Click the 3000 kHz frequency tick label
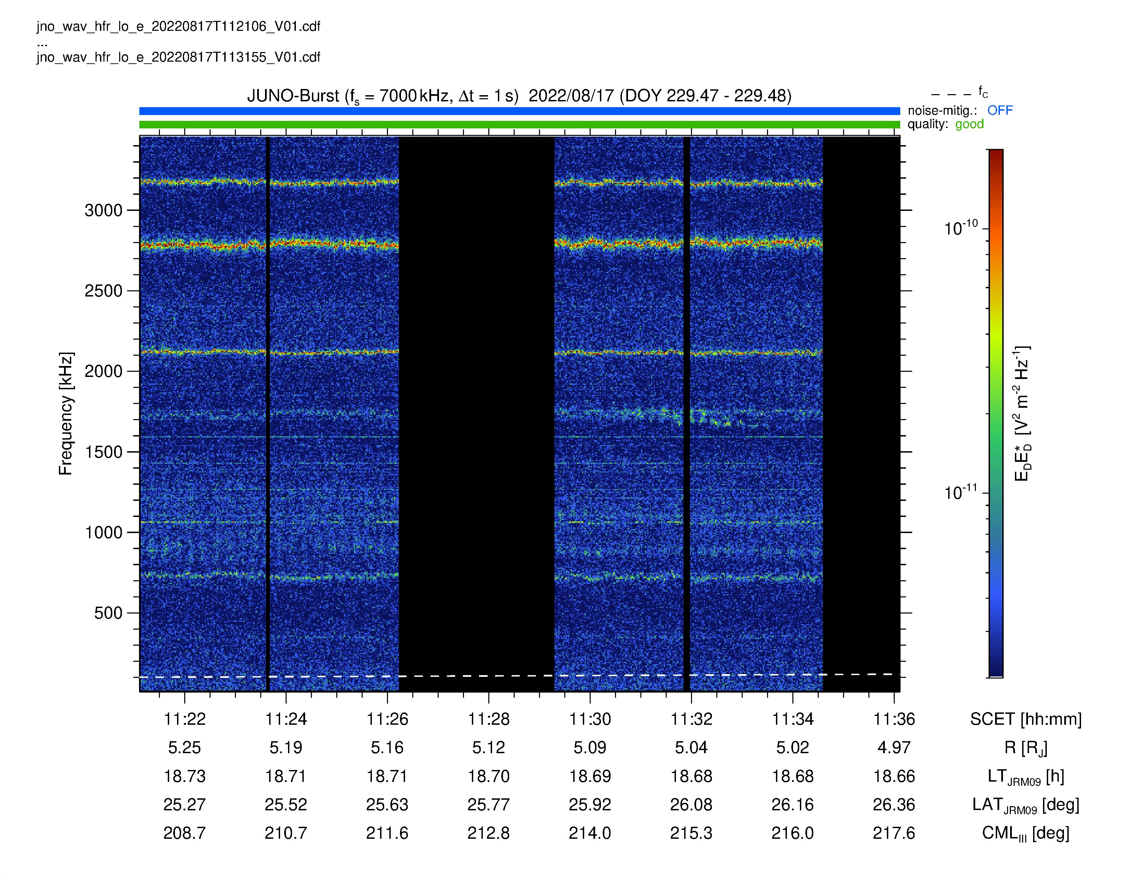This screenshot has width=1130, height=873. click(103, 211)
